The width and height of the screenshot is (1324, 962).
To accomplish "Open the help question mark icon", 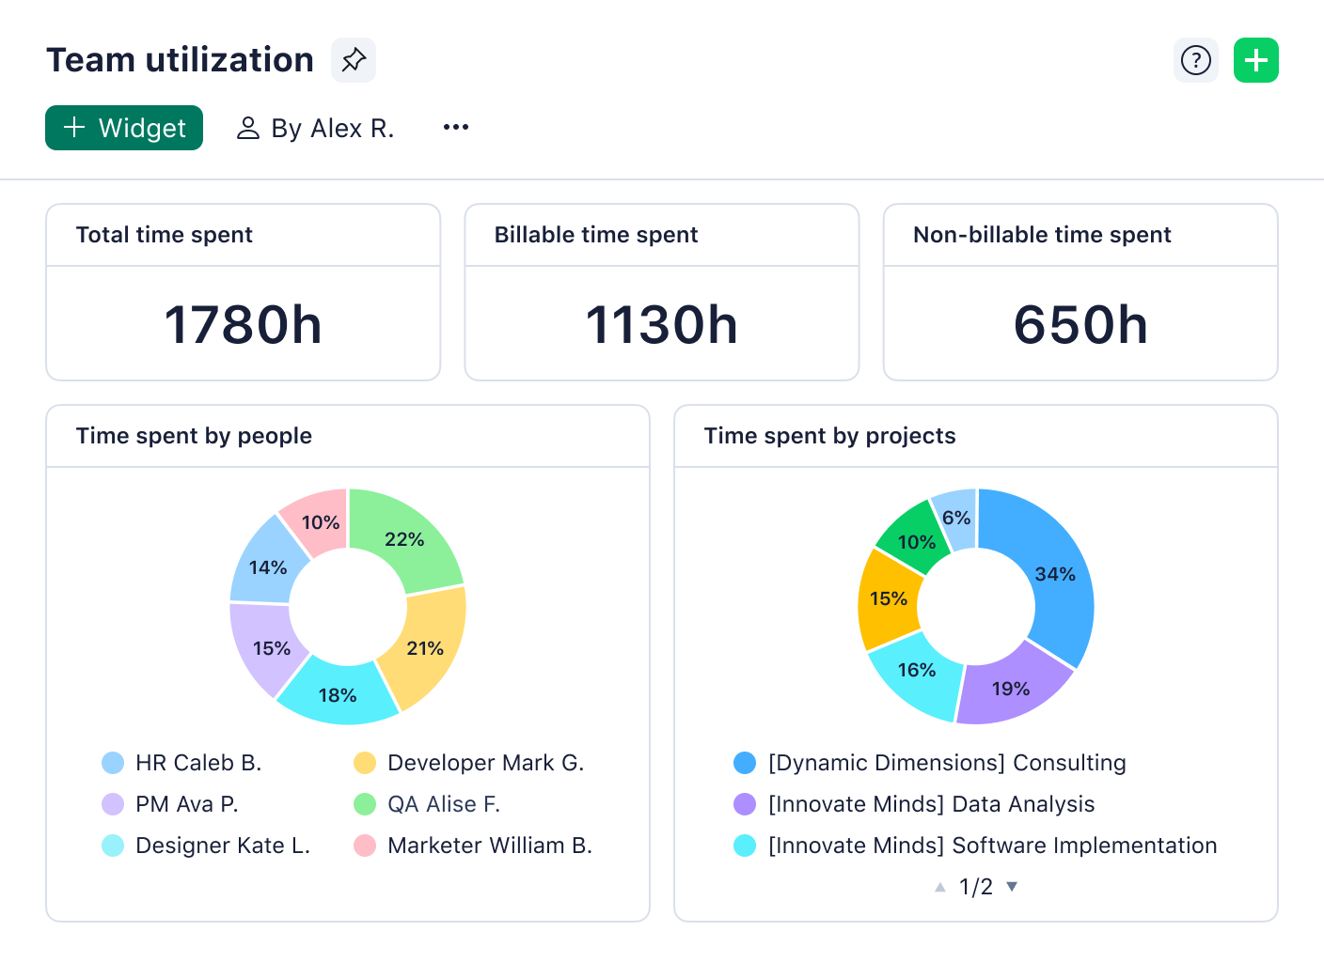I will tap(1195, 59).
